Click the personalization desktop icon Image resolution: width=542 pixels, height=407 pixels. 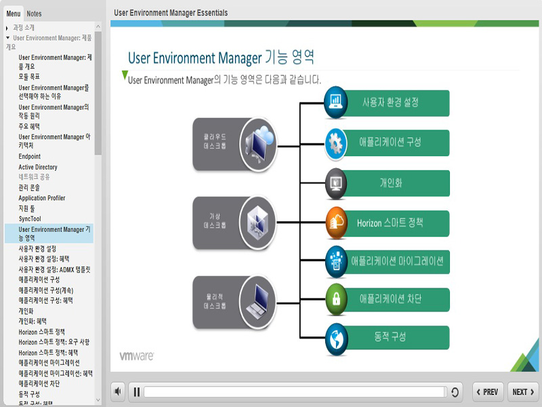pos(335,183)
